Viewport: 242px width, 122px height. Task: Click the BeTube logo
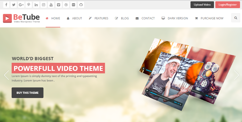21,18
